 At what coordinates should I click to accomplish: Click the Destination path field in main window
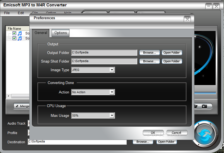point(77,142)
